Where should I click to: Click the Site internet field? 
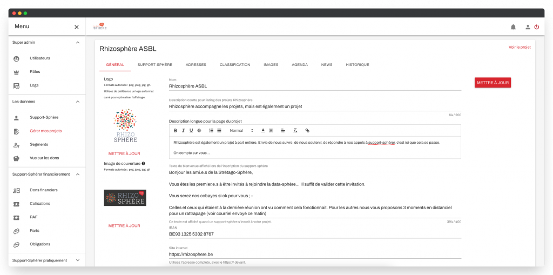point(315,254)
